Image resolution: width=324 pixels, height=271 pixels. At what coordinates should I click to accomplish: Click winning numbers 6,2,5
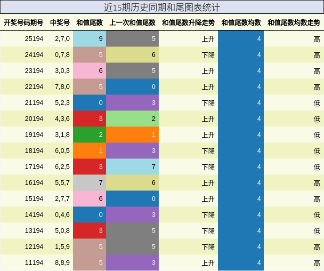point(62,167)
